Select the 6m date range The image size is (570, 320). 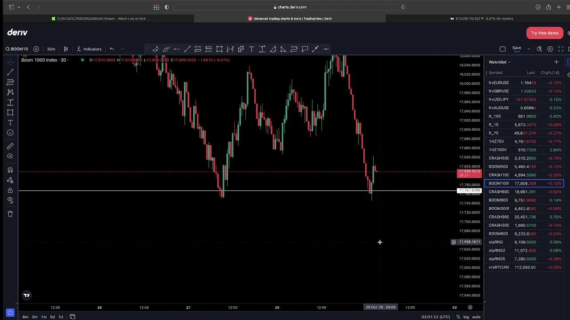coord(25,317)
